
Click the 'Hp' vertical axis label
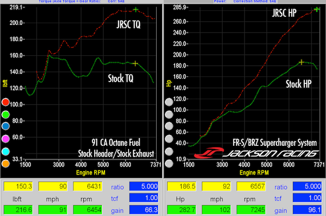[x=169, y=83]
